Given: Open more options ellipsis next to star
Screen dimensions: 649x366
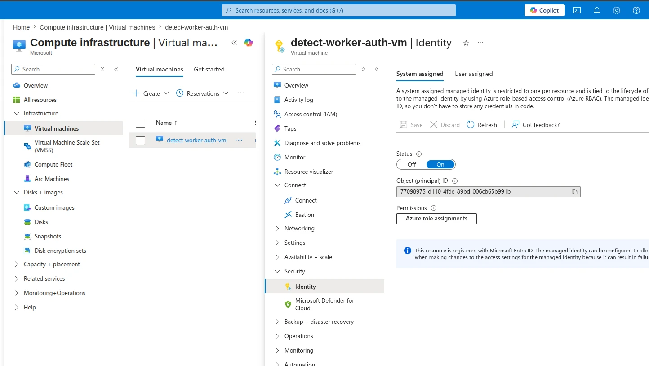Looking at the screenshot, I should point(480,43).
